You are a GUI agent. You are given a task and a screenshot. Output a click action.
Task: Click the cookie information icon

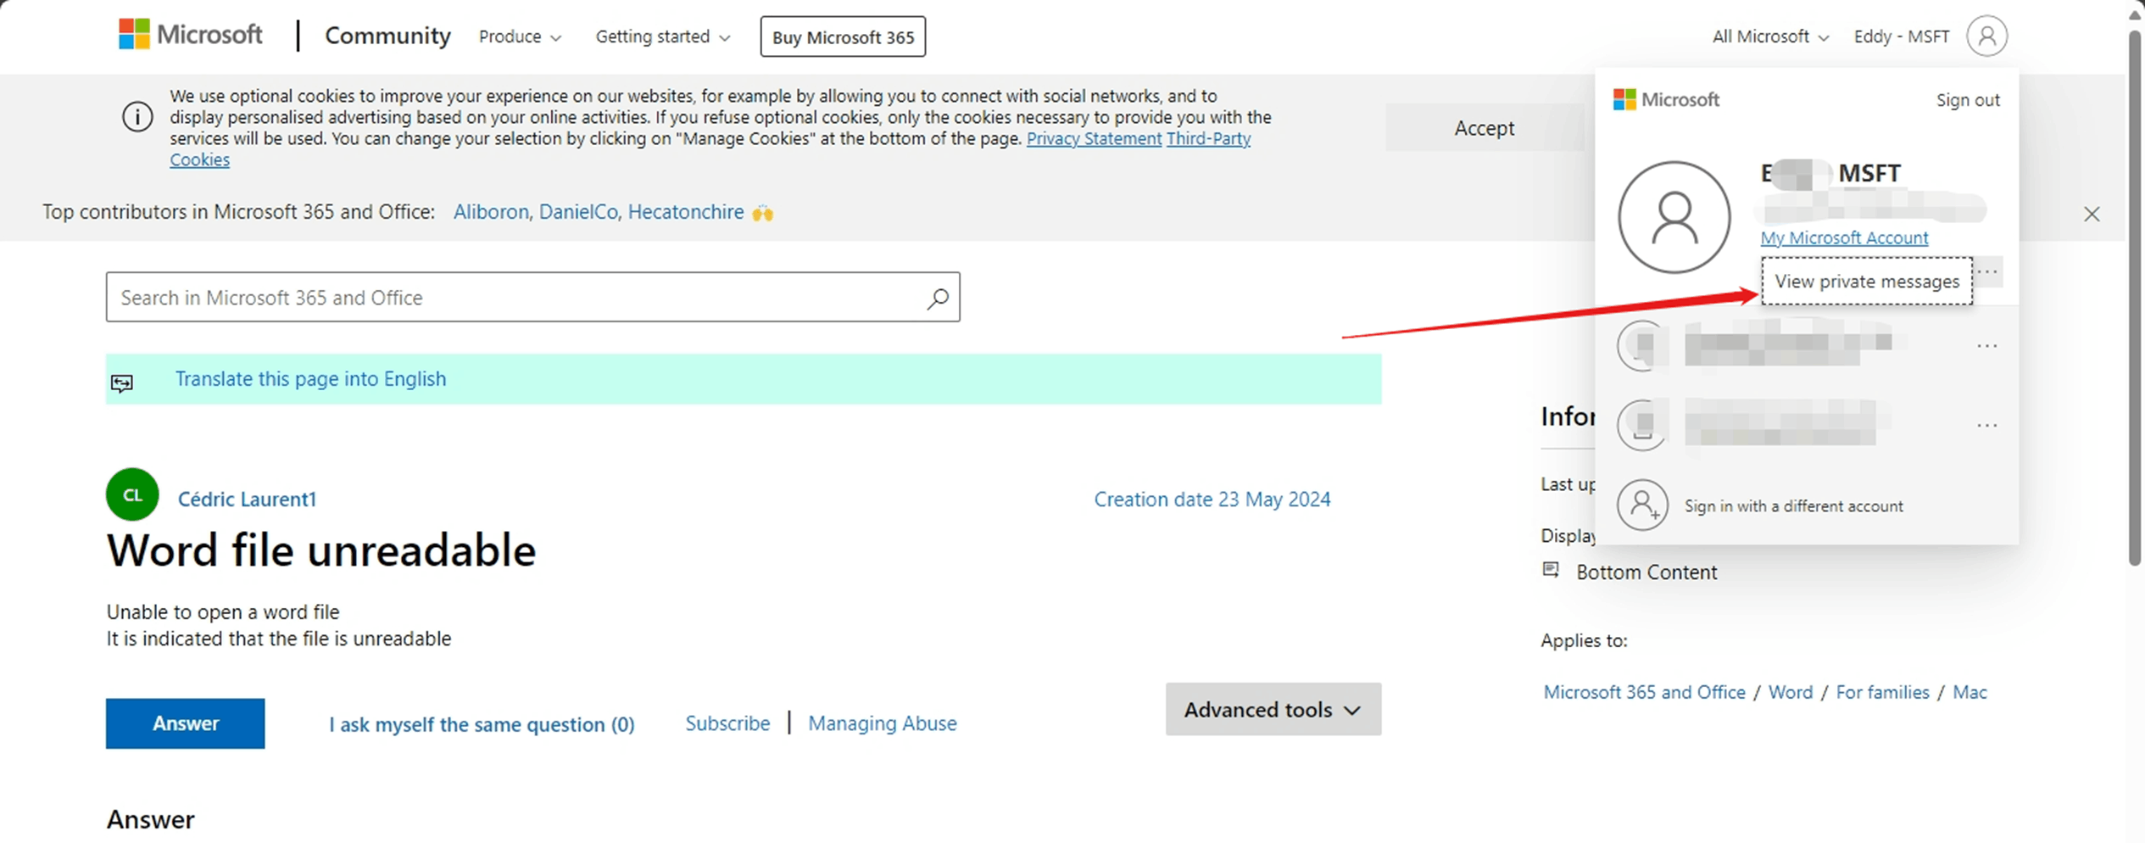pos(137,117)
